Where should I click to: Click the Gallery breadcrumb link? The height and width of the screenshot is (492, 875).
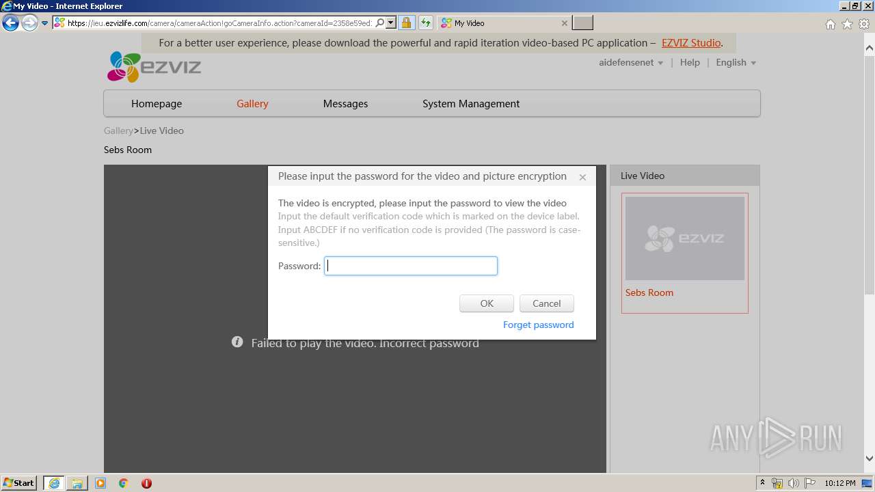click(x=118, y=131)
